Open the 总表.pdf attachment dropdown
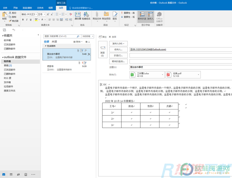 [198, 75]
